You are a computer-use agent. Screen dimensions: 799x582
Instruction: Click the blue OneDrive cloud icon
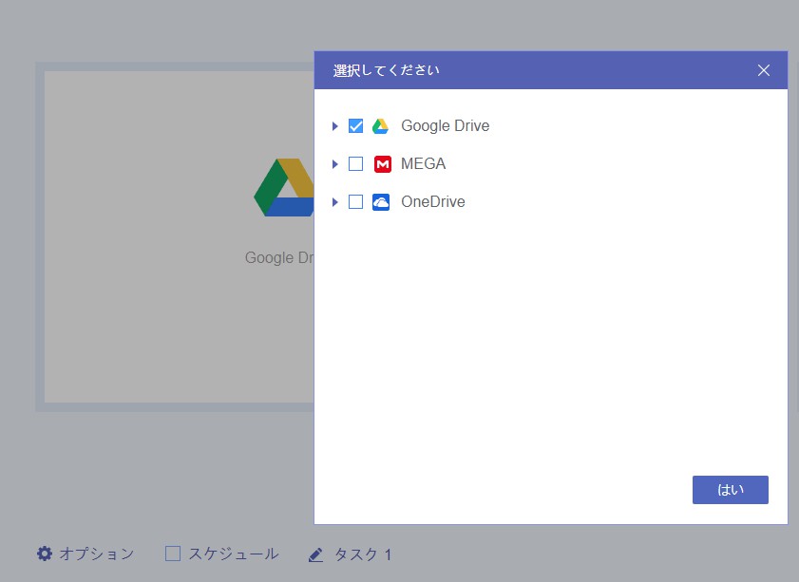coord(381,202)
